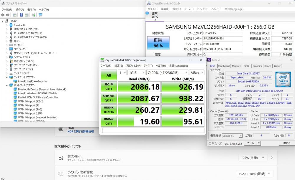This screenshot has height=180, width=295.
Task: Open the 表示(V) menu in Device Manager
Action: 32,10
